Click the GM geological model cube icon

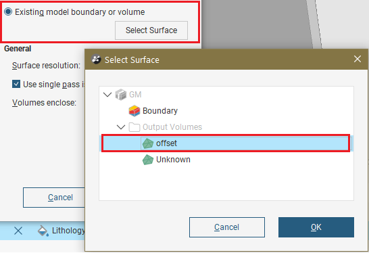(121, 95)
